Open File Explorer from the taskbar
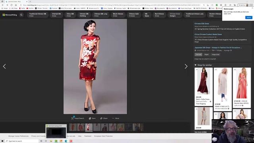Image resolution: width=254 pixels, height=143 pixels. pos(51,141)
